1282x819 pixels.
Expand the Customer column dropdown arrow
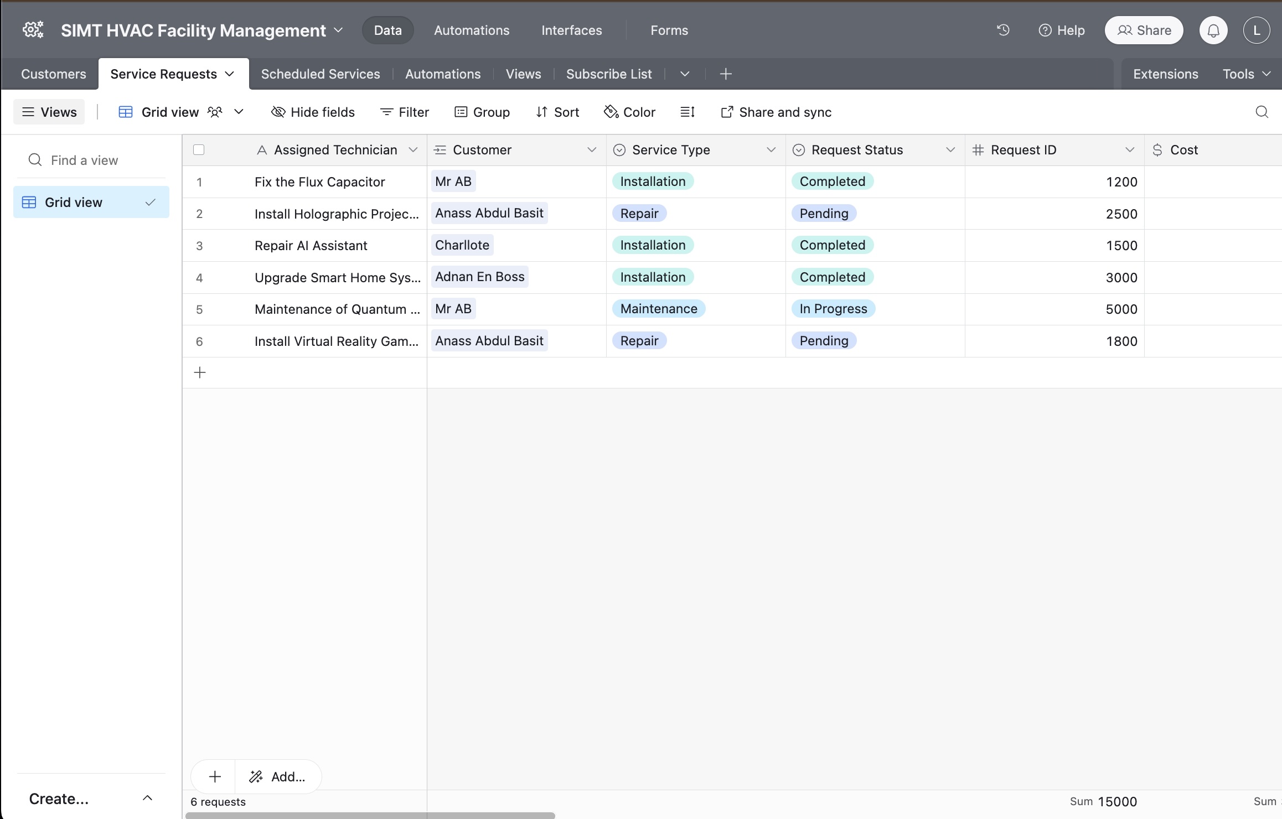point(591,149)
